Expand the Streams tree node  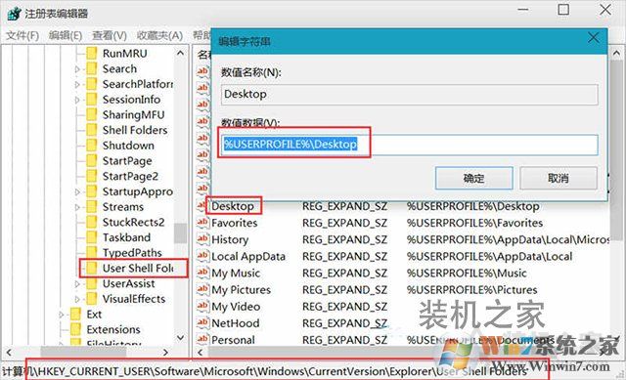[77, 207]
